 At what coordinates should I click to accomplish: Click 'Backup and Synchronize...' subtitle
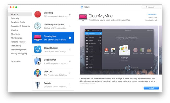point(55,28)
